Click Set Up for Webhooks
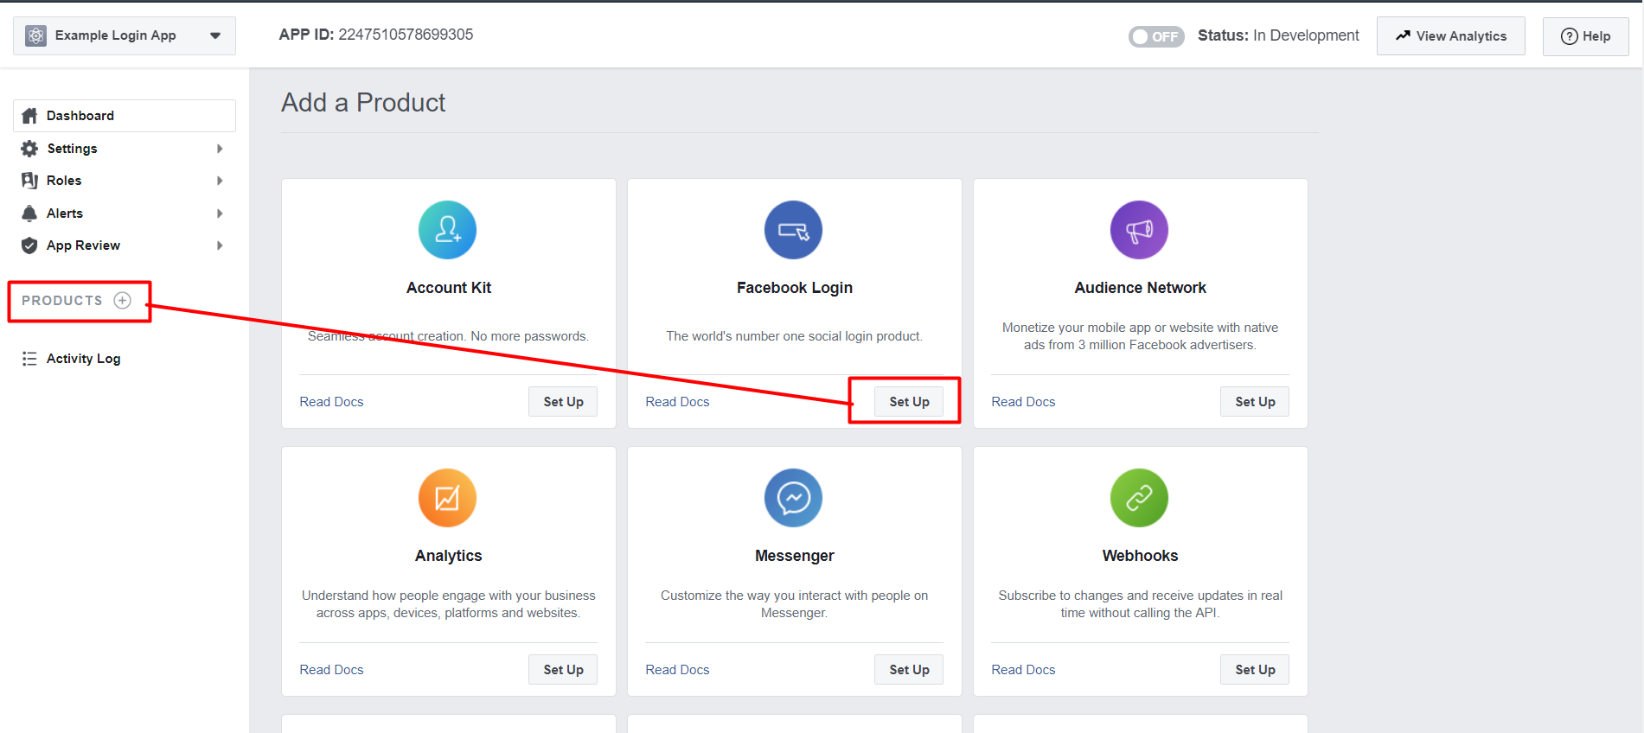Image resolution: width=1644 pixels, height=733 pixels. pos(1255,670)
